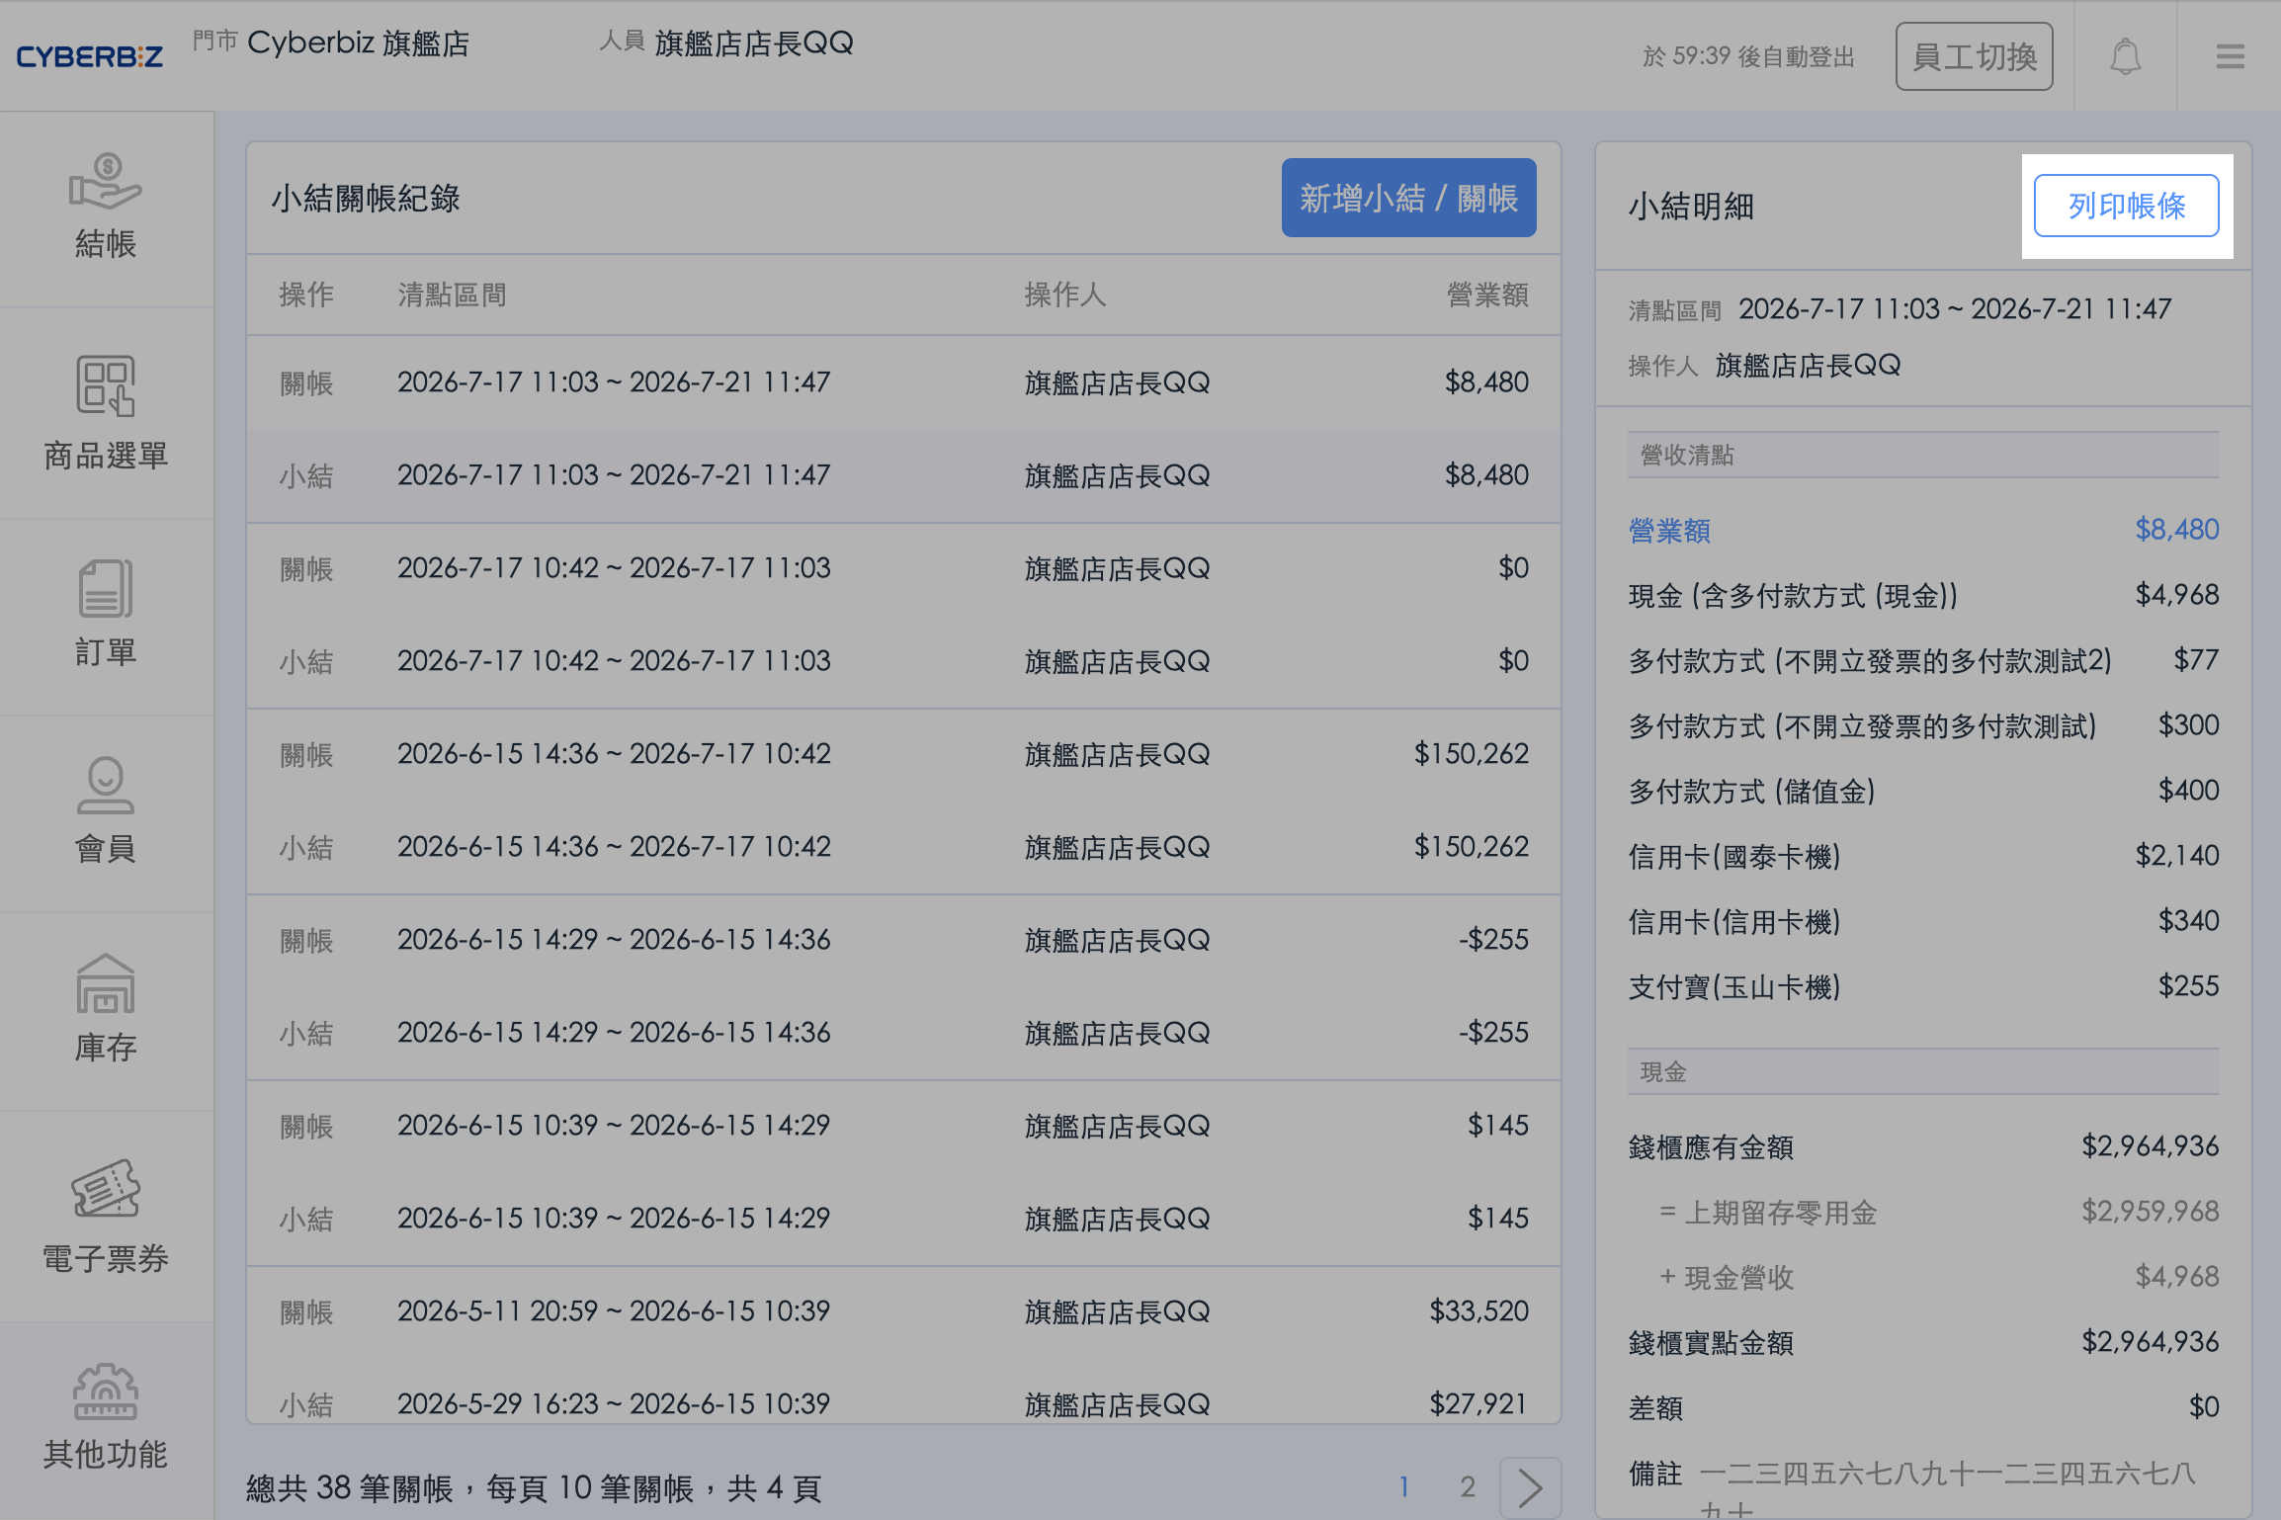Click the notification bell icon
The height and width of the screenshot is (1520, 2281).
pos(2125,56)
